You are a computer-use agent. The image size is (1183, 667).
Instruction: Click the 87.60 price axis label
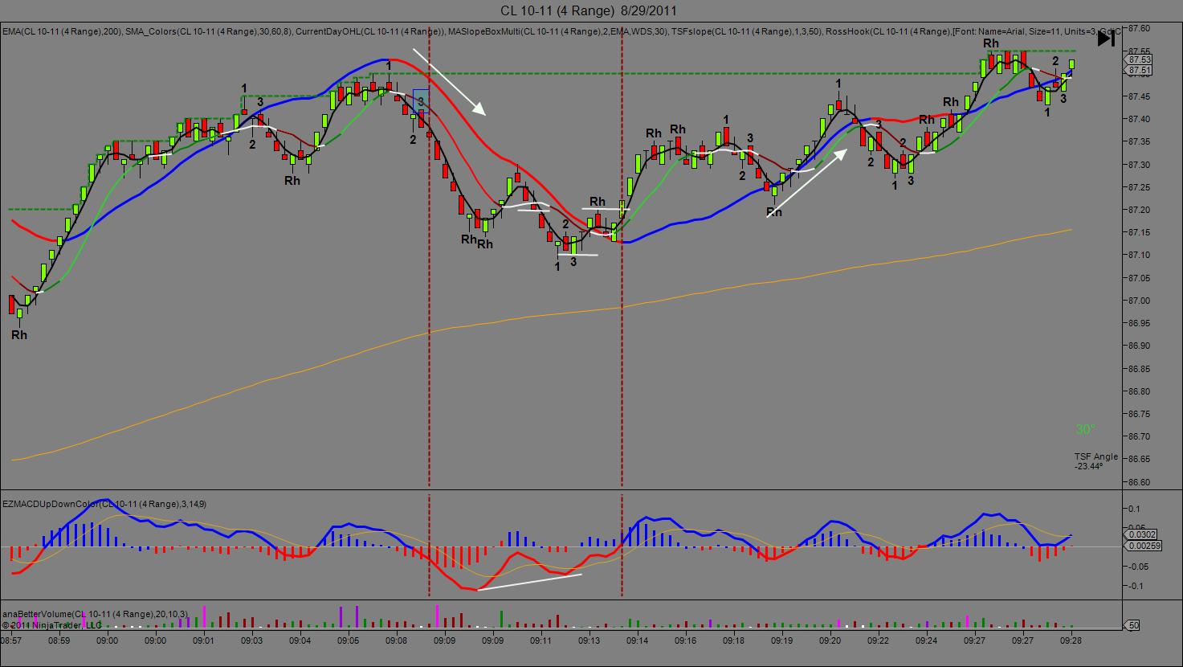point(1140,28)
